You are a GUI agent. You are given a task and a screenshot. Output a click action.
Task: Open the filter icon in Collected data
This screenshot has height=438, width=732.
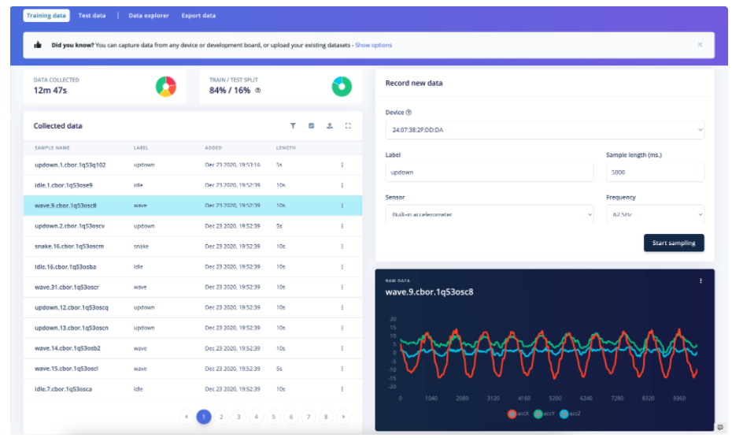point(293,126)
